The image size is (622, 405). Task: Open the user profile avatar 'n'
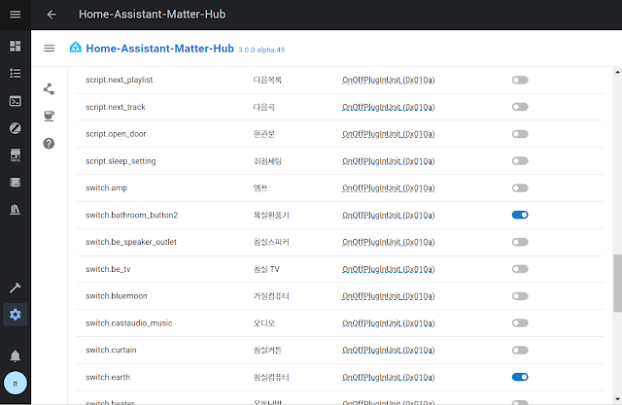tap(16, 384)
